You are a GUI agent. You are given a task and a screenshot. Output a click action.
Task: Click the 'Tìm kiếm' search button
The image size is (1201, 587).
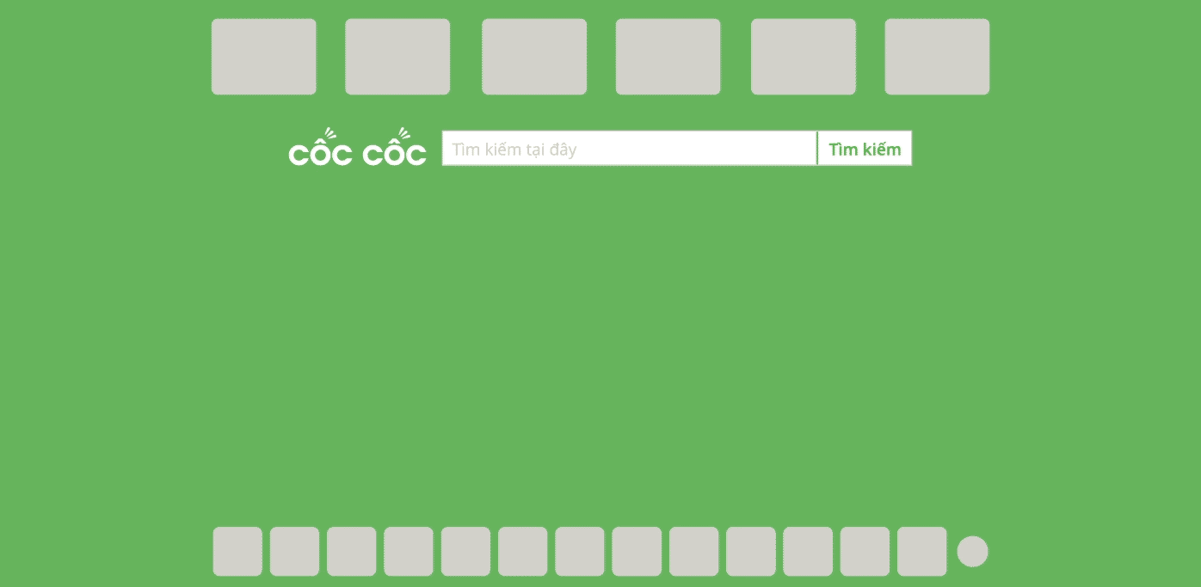(x=865, y=148)
